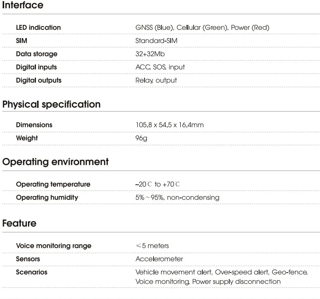The image size is (320, 299).
Task: Click the Digital inputs label
Action: click(x=36, y=67)
